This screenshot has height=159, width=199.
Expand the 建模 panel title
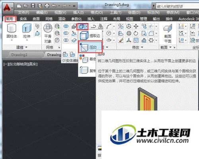(22, 47)
